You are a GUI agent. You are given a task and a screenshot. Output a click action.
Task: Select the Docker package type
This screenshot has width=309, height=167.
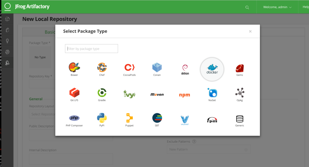(212, 70)
